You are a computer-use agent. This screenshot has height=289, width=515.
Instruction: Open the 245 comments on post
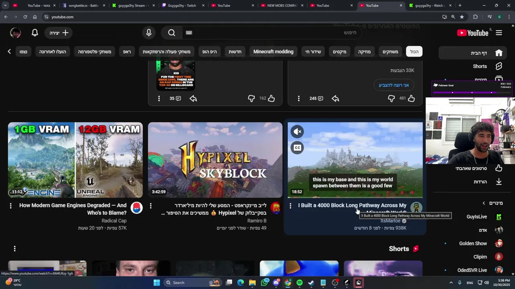317,98
